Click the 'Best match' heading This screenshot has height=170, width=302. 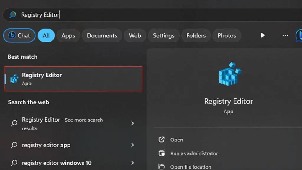point(22,57)
